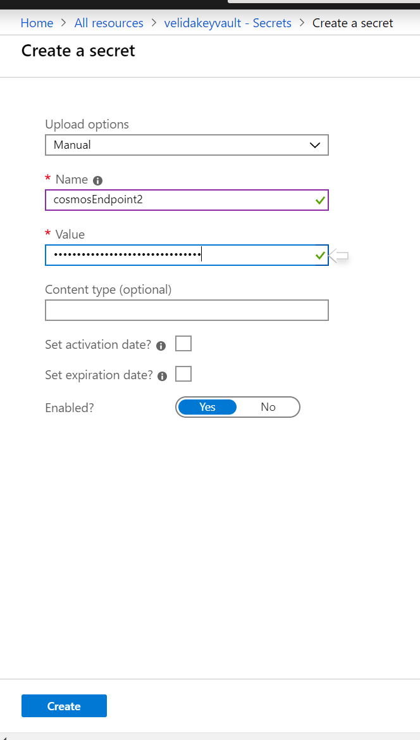This screenshot has height=740, width=420.
Task: Click the green checkmark in Name field
Action: (x=320, y=200)
